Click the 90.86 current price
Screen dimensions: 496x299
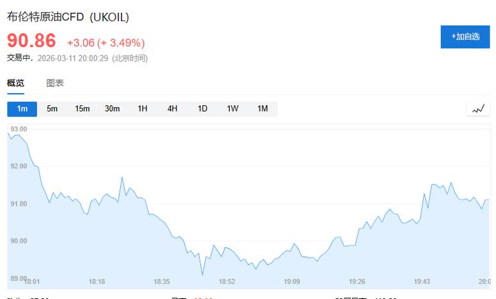pyautogui.click(x=31, y=41)
